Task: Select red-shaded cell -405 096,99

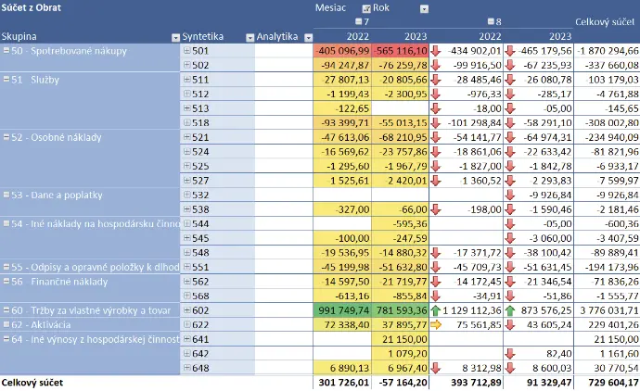Action: (342, 51)
